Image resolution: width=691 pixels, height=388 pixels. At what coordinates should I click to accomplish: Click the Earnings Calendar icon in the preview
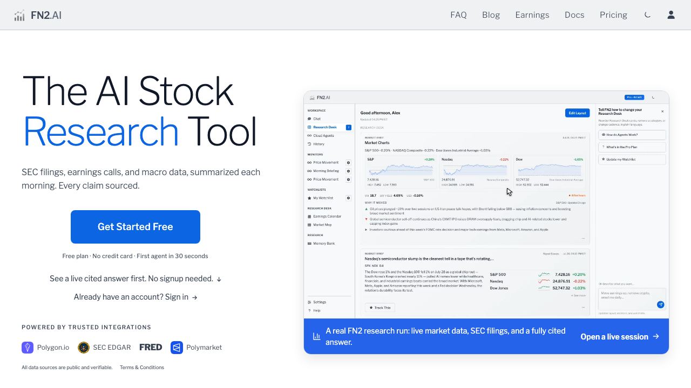point(309,217)
